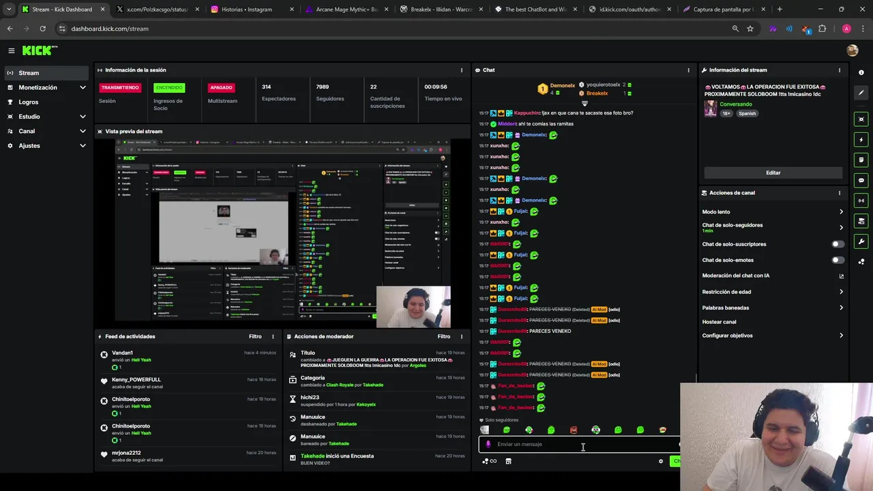Toggle the stream preview panel icon
873x491 pixels.
click(861, 119)
